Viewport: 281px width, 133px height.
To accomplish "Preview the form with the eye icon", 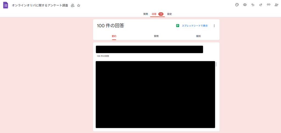I will click(x=245, y=5).
